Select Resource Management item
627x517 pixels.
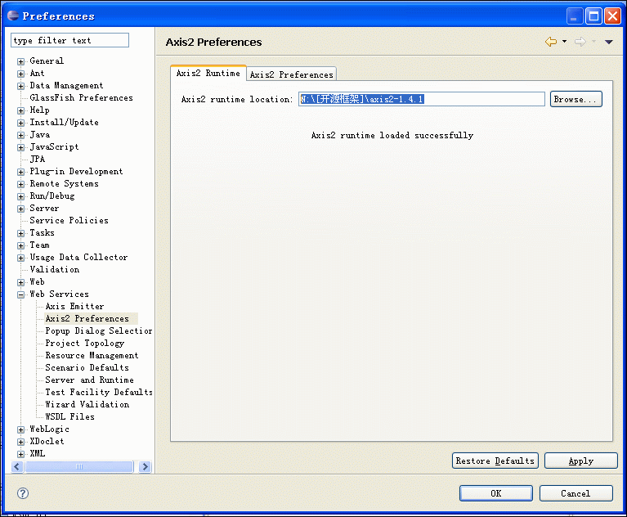tap(92, 355)
